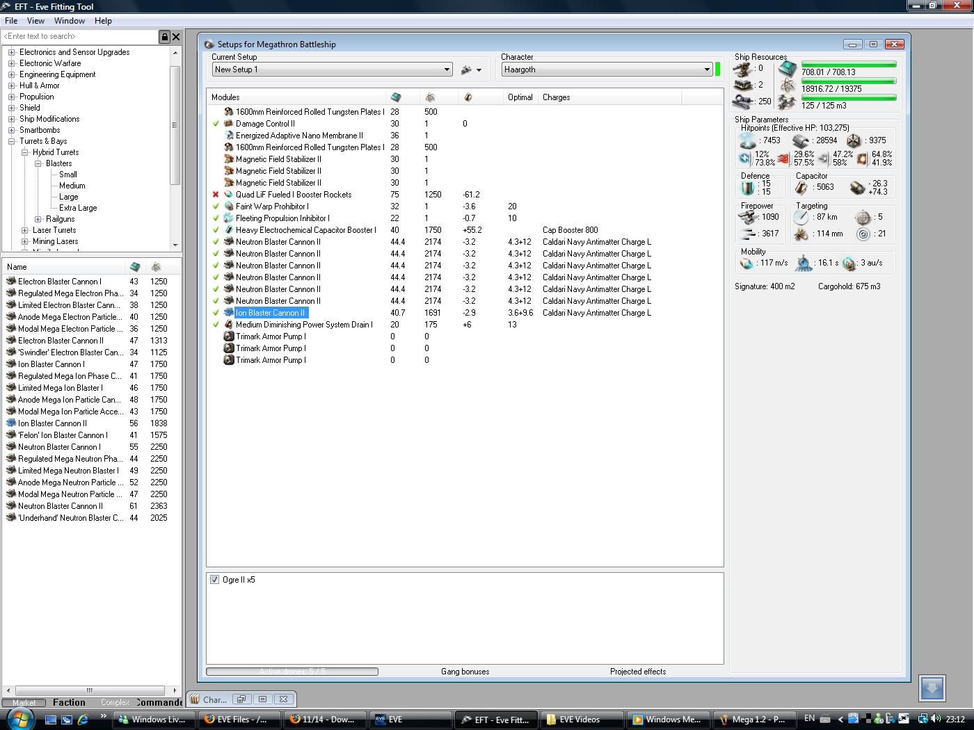Image resolution: width=974 pixels, height=730 pixels.
Task: Open the File menu
Action: [11, 21]
